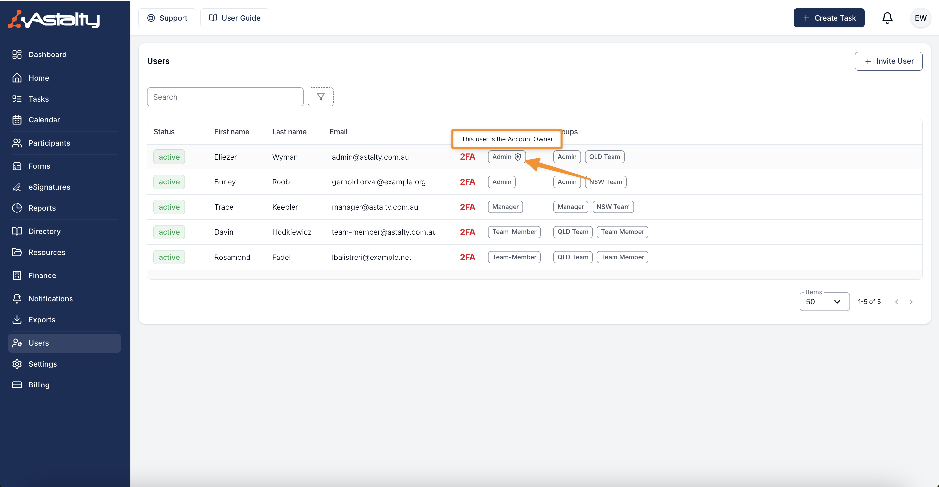Sort by the Email column header
The width and height of the screenshot is (939, 487).
[338, 132]
